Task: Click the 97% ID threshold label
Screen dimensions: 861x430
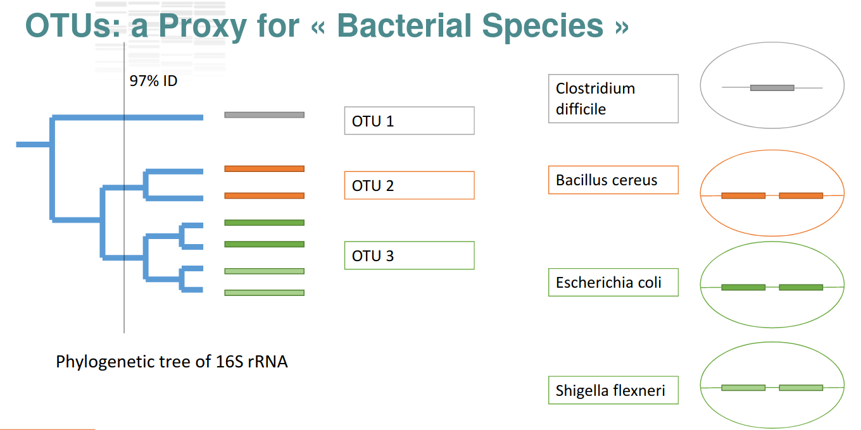Action: pos(153,81)
